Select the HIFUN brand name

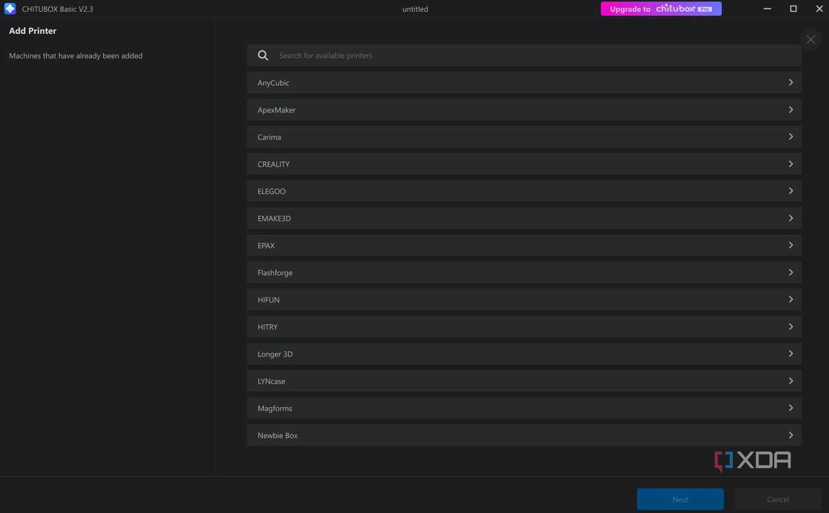(x=268, y=300)
